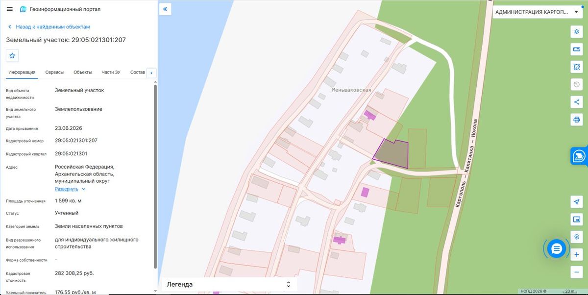Open the Состав tab
This screenshot has width=588, height=295.
point(138,73)
